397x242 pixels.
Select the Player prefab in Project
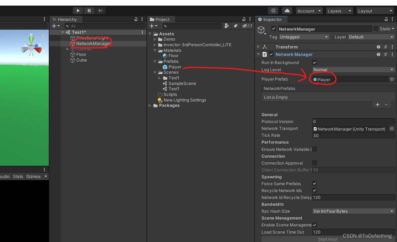(x=172, y=67)
